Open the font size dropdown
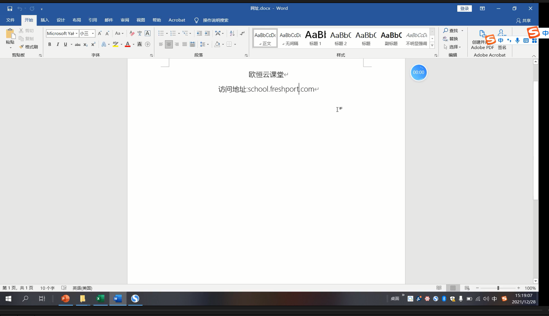 point(93,33)
